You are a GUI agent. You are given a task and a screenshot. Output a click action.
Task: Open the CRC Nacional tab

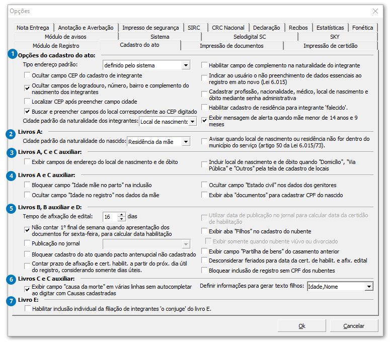pos(228,28)
